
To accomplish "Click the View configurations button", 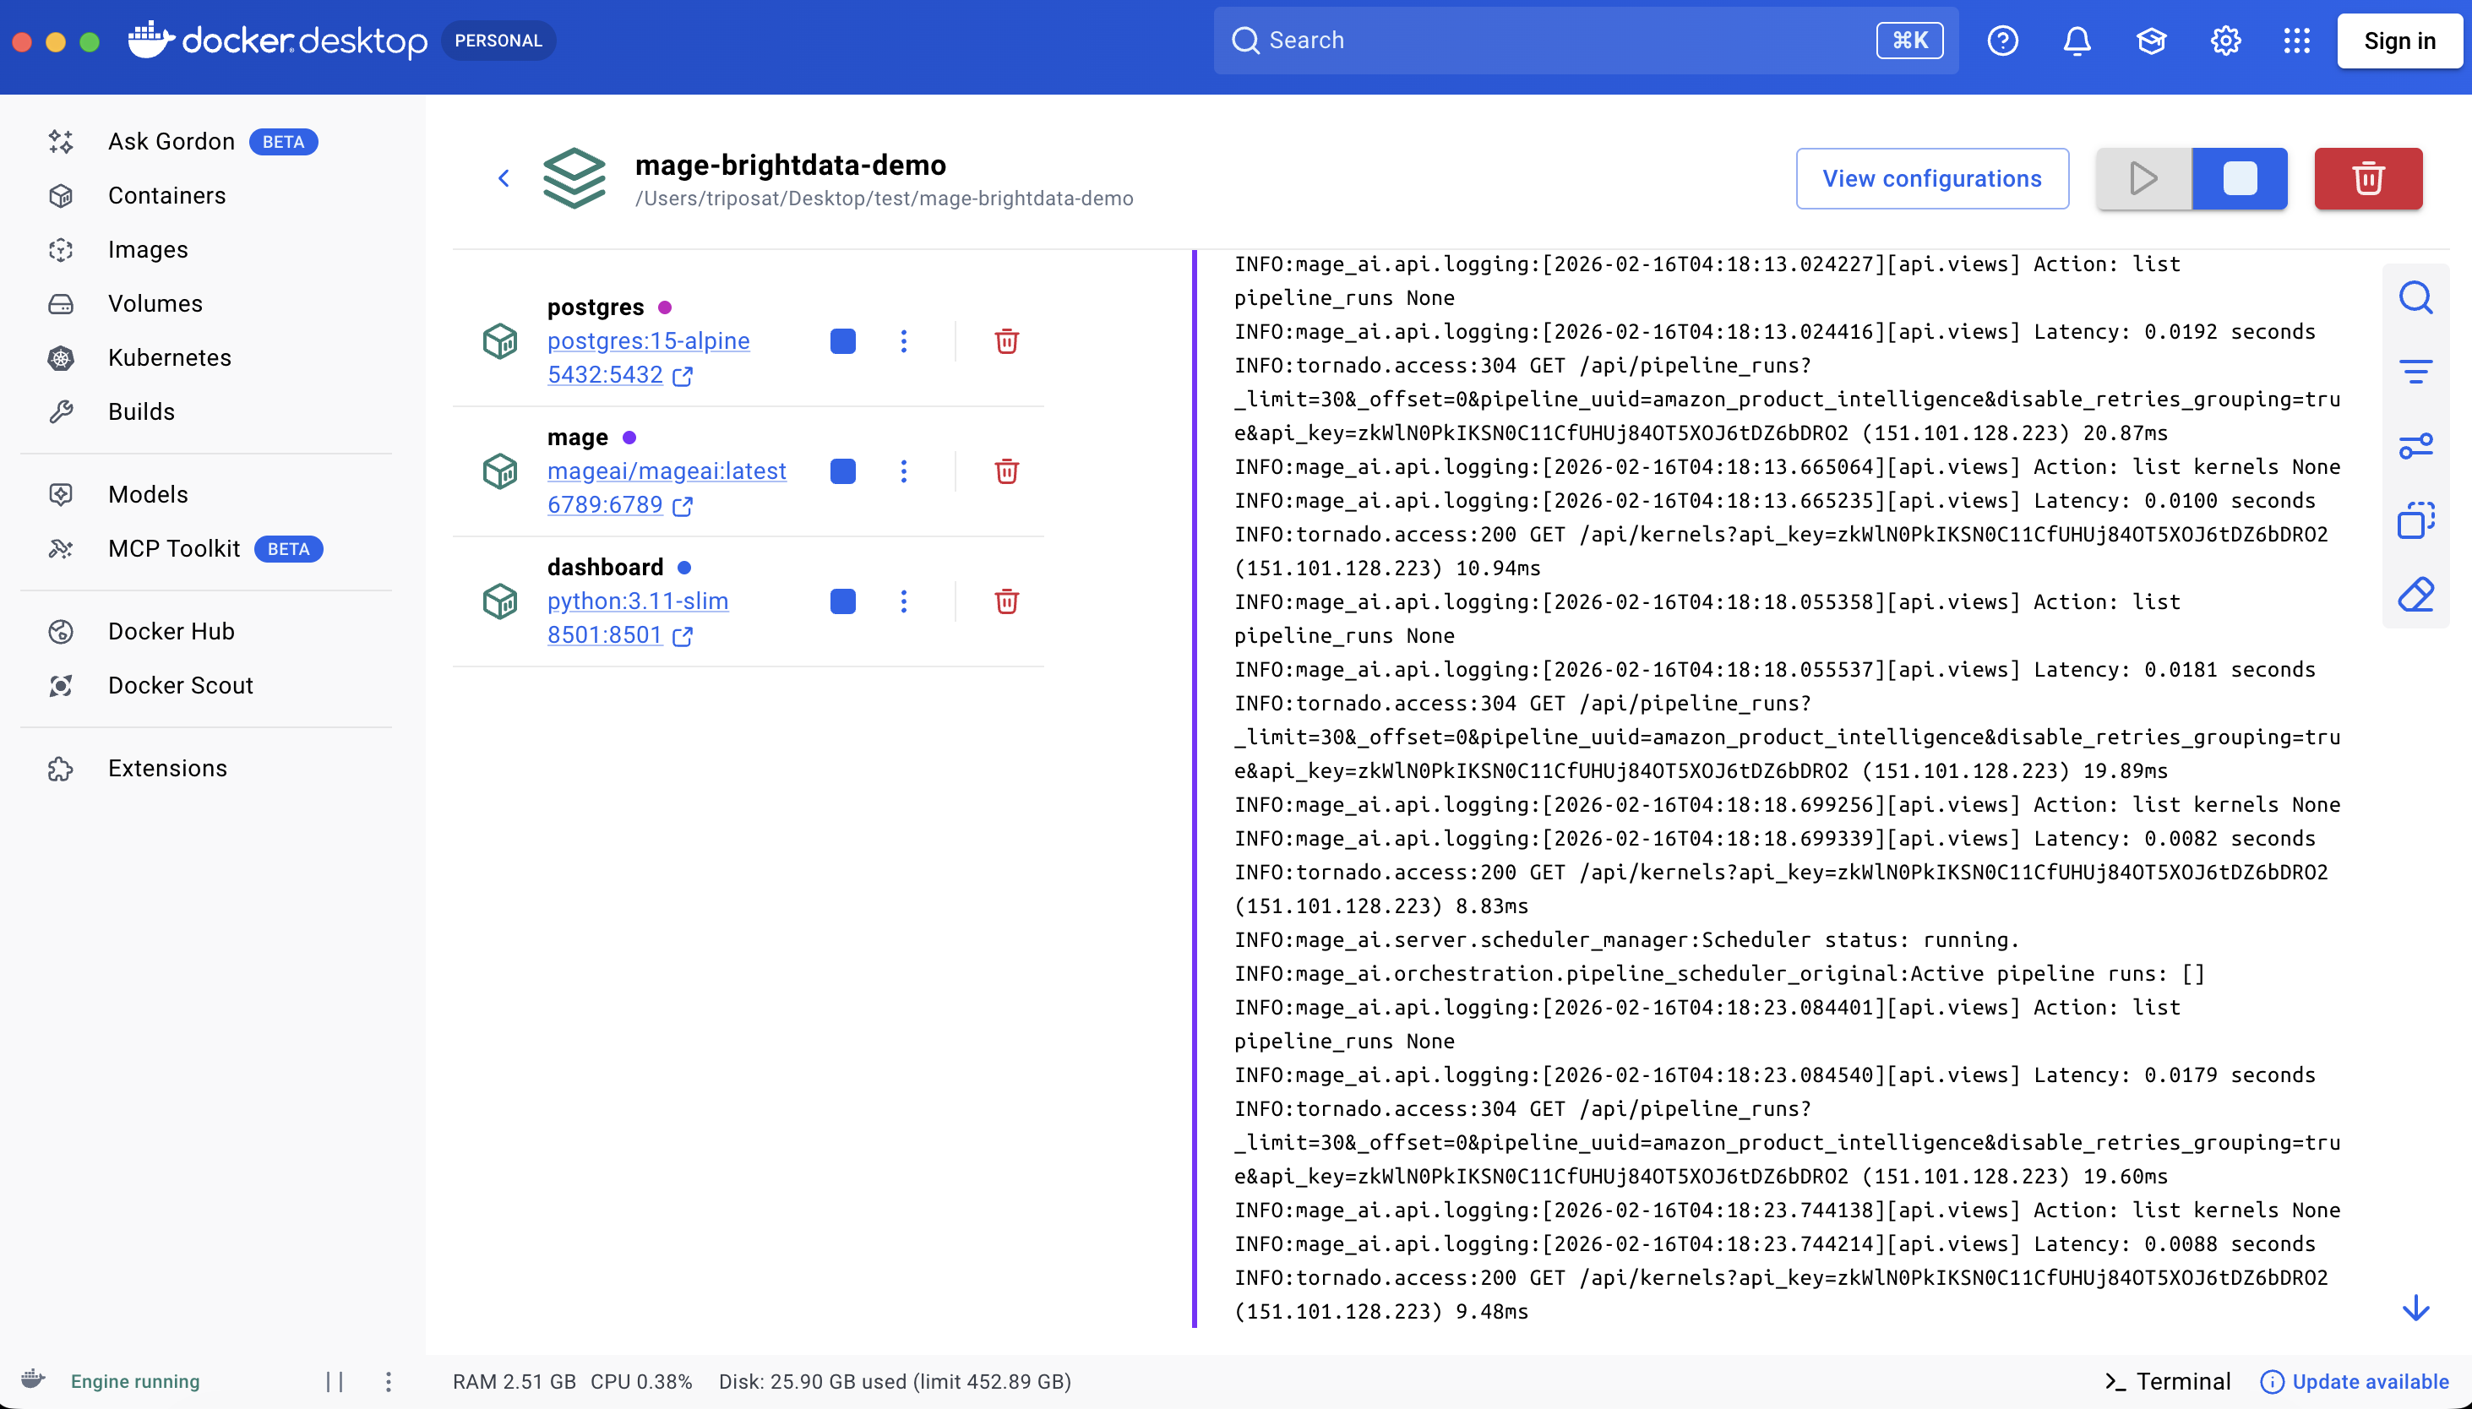I will tap(1931, 178).
